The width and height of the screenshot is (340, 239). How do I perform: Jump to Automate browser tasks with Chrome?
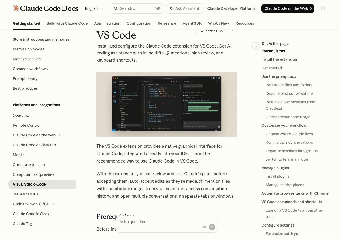pyautogui.click(x=295, y=193)
